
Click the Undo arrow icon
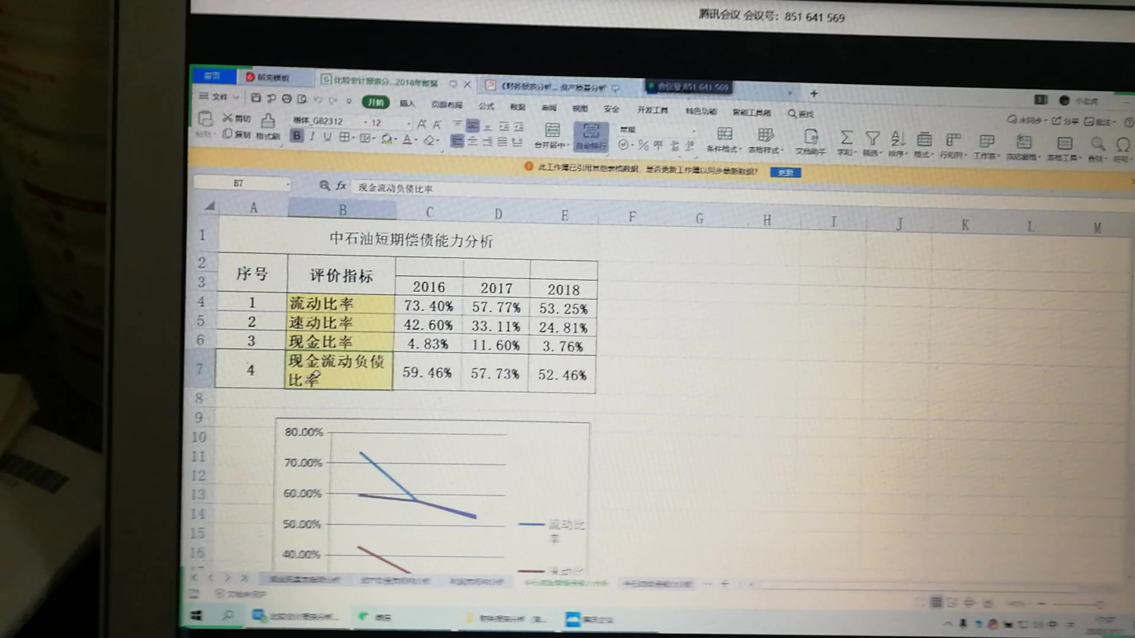[317, 100]
